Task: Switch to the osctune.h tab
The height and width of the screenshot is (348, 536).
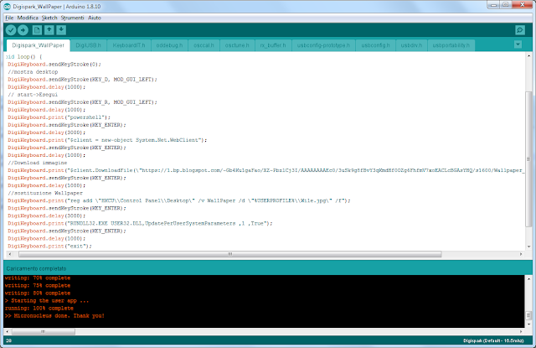Action: (x=237, y=45)
